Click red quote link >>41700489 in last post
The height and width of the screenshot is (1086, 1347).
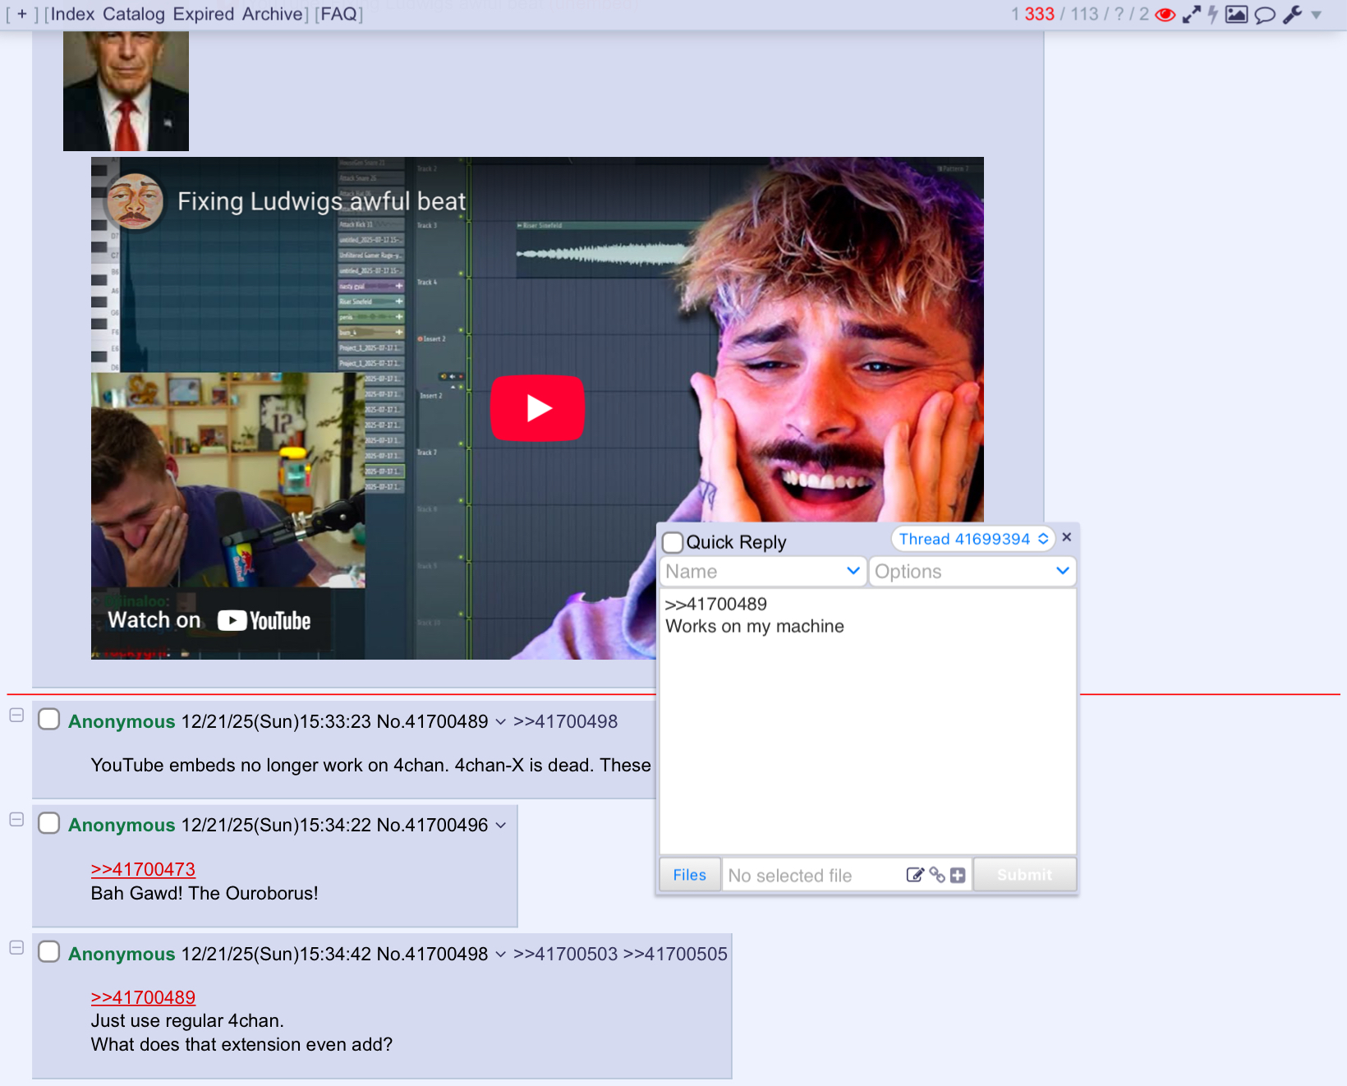click(x=143, y=997)
